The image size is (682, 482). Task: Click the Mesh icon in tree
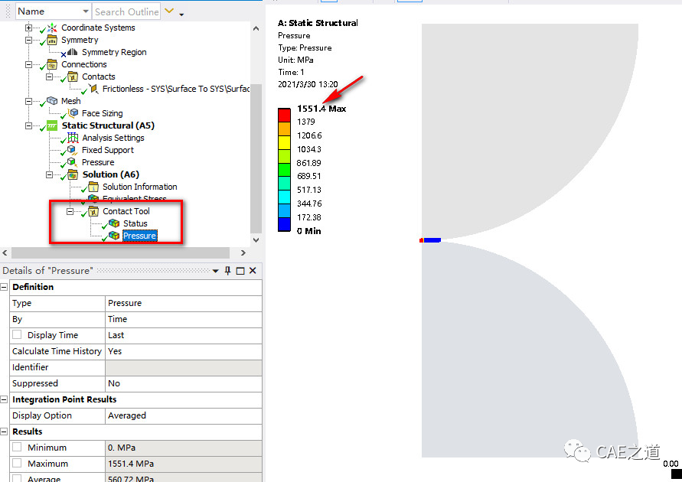[x=52, y=101]
